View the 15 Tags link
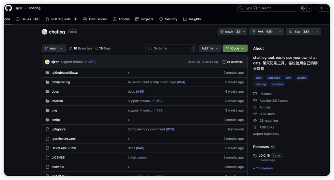The height and width of the screenshot is (180, 334). click(x=103, y=48)
